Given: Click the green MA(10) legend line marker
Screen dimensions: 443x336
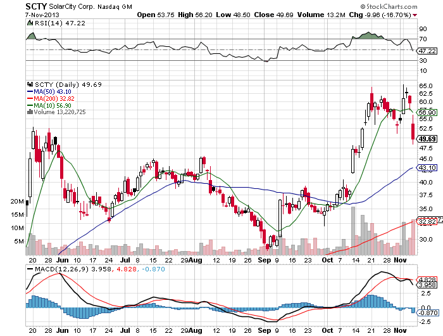Looking at the screenshot, I should click(x=30, y=106).
